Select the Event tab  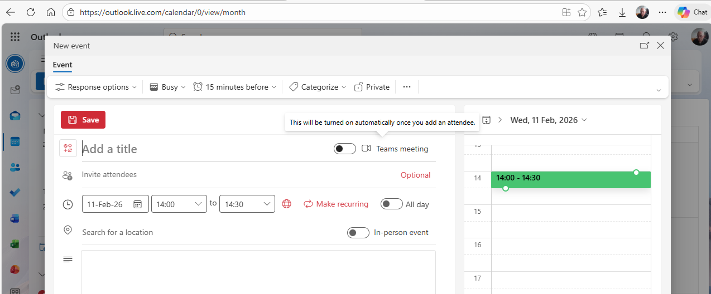coord(63,65)
